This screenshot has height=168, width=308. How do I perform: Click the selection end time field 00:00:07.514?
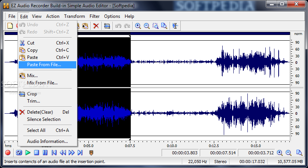tap(218, 153)
